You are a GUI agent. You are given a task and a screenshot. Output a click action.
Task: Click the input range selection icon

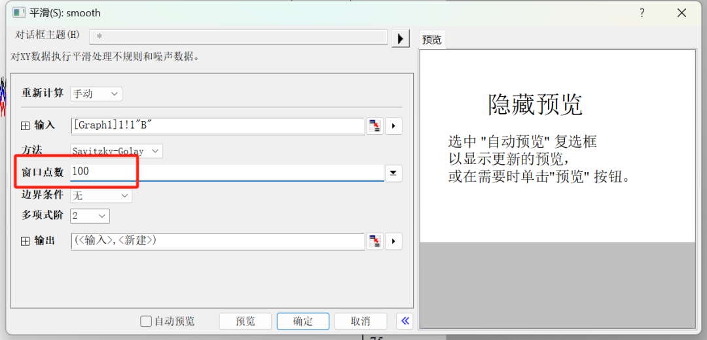click(x=374, y=126)
